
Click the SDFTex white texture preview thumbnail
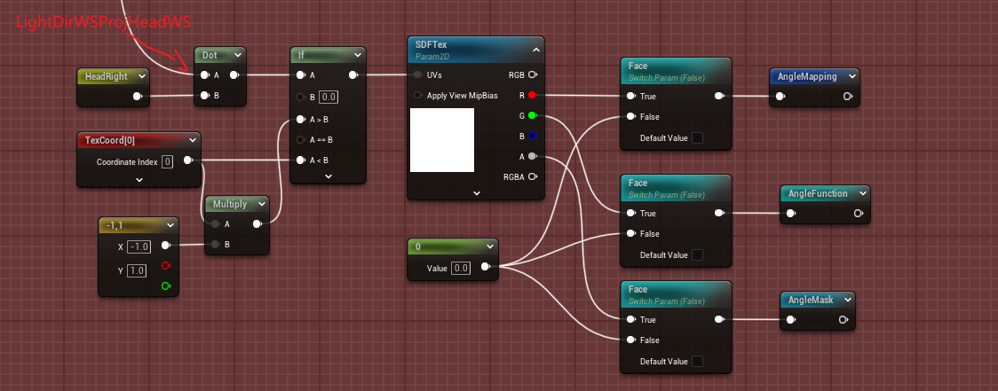click(x=442, y=140)
